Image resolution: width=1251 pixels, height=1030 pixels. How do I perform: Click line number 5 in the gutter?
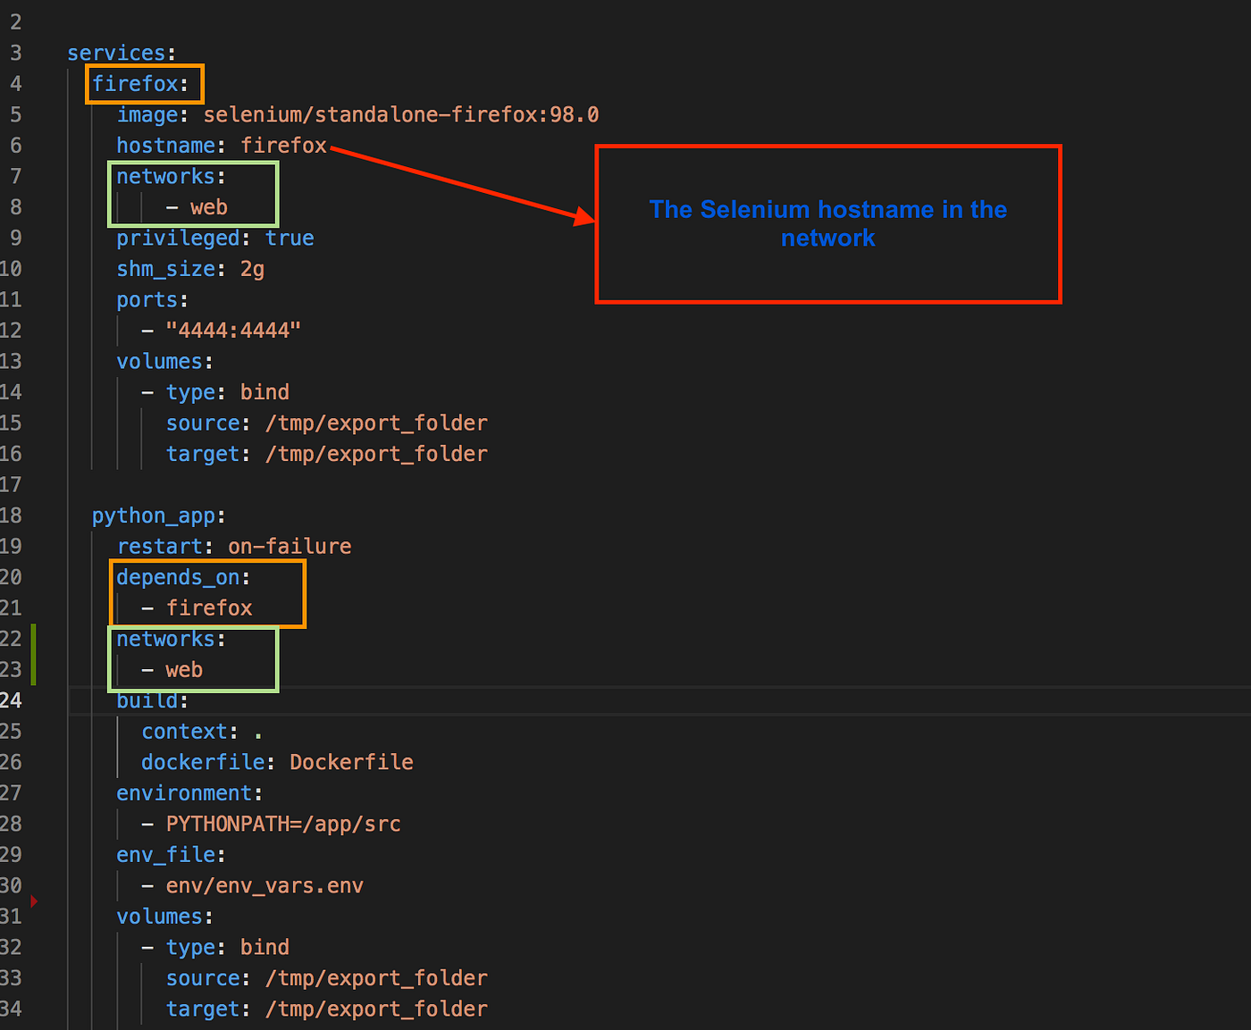click(x=15, y=114)
